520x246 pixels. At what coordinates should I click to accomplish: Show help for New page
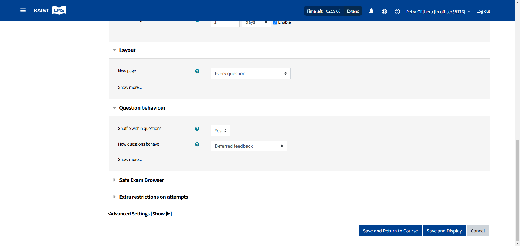197,71
